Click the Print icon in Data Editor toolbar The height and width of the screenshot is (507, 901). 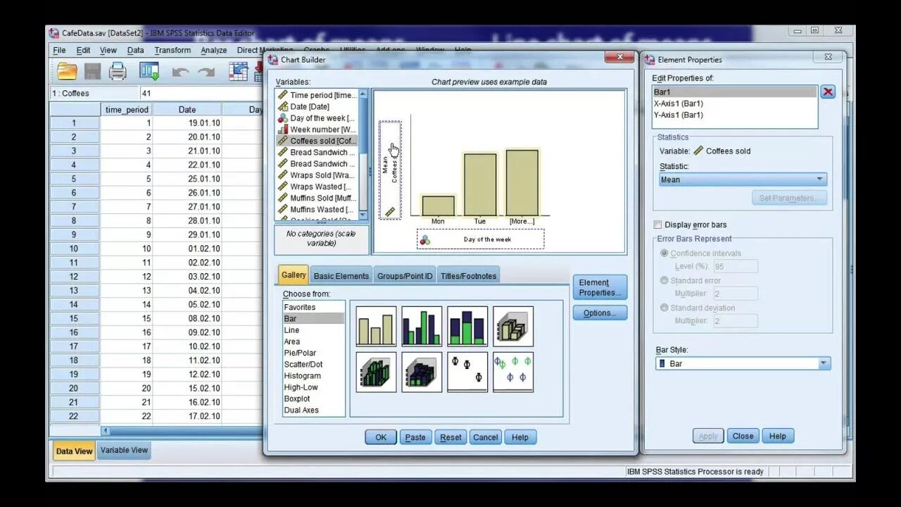click(118, 71)
